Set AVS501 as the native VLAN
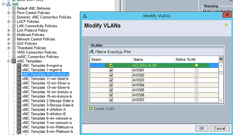Screen dimensions: 233x135 coord(196,70)
